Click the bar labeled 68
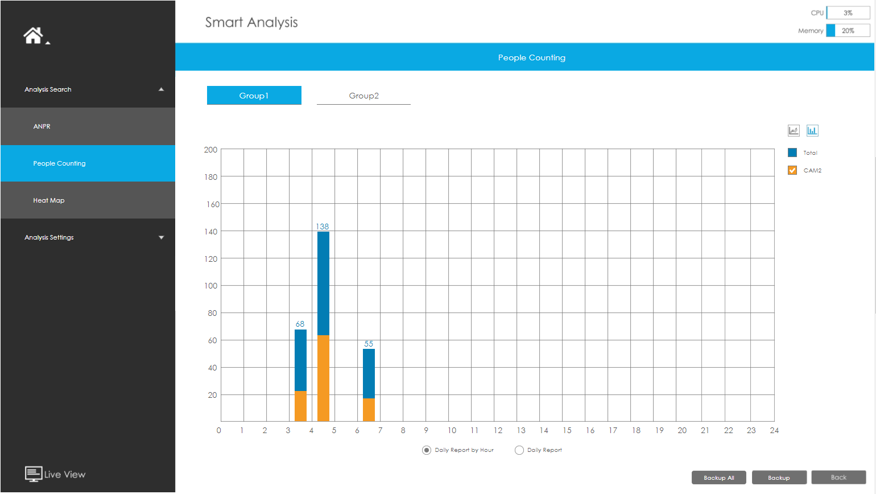Viewport: 876px width, 494px height. [x=300, y=375]
